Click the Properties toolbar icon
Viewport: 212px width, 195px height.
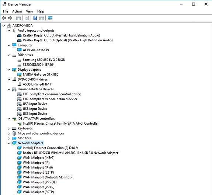[27, 18]
